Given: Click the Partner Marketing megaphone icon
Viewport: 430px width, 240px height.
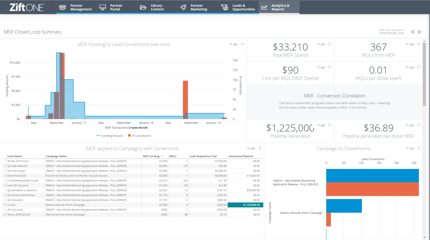Looking at the screenshot, I should 183,7.
